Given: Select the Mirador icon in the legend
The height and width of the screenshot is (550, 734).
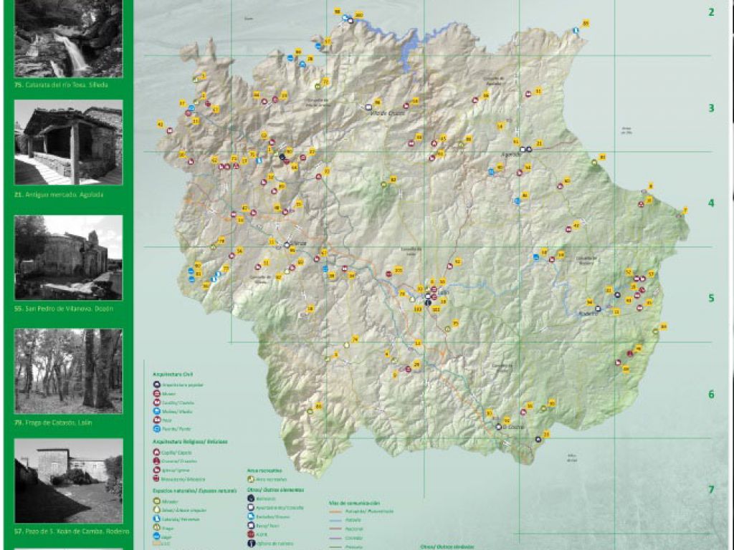Looking at the screenshot, I should click(156, 501).
